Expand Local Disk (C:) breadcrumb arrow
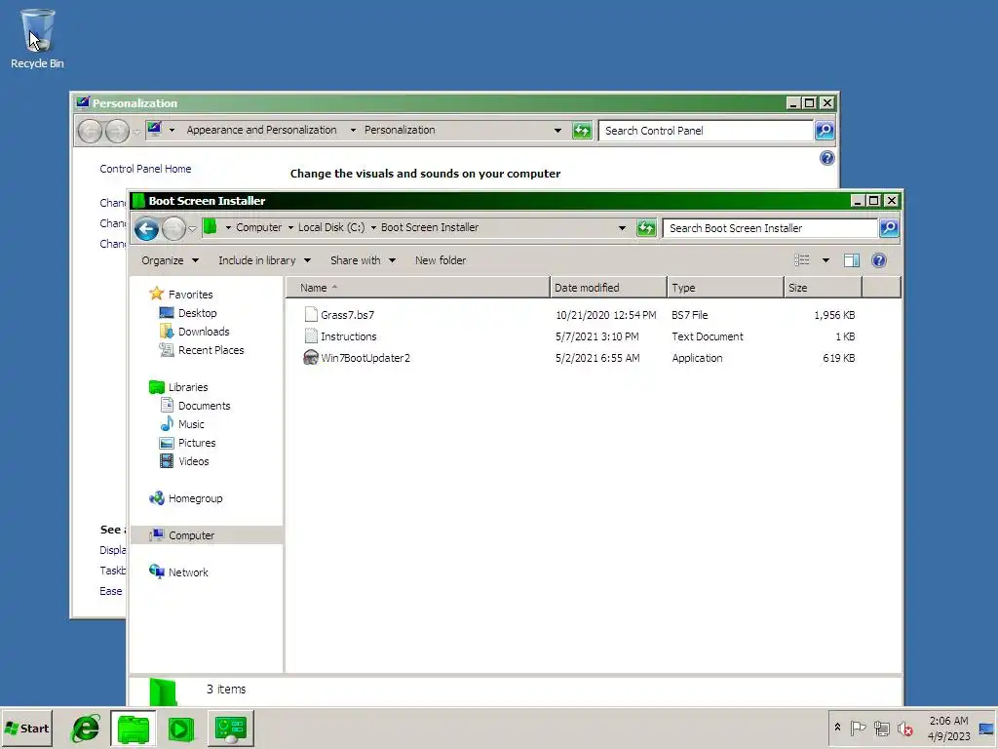Image resolution: width=998 pixels, height=749 pixels. click(x=373, y=227)
